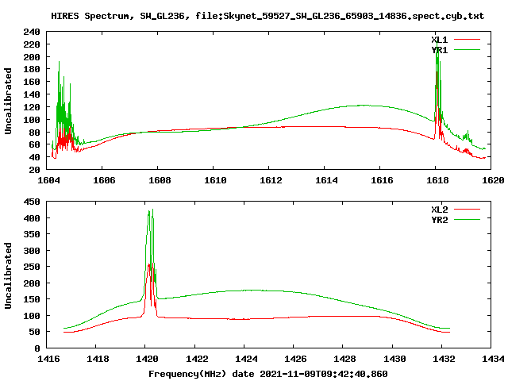508x381 pixels.
Task: Click the 1618 tick label on top plot
Action: pyautogui.click(x=437, y=180)
